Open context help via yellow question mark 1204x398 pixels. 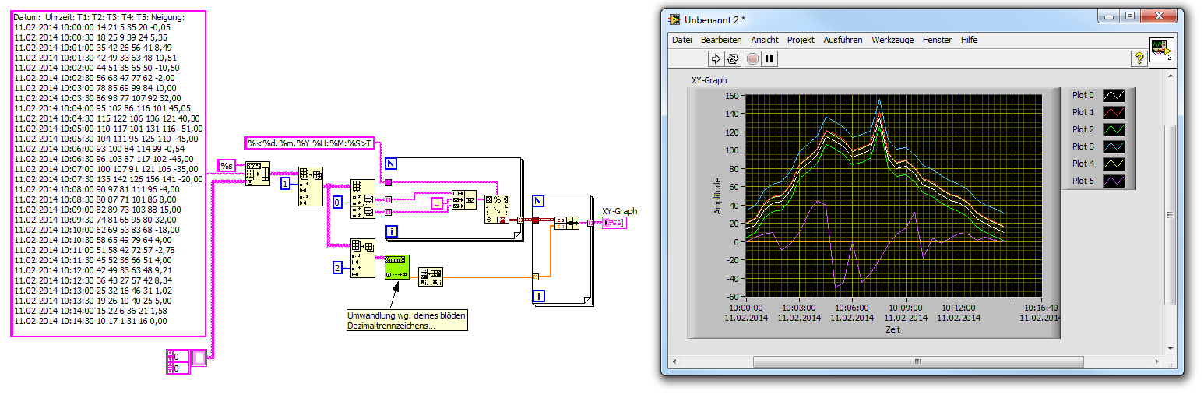[1138, 58]
